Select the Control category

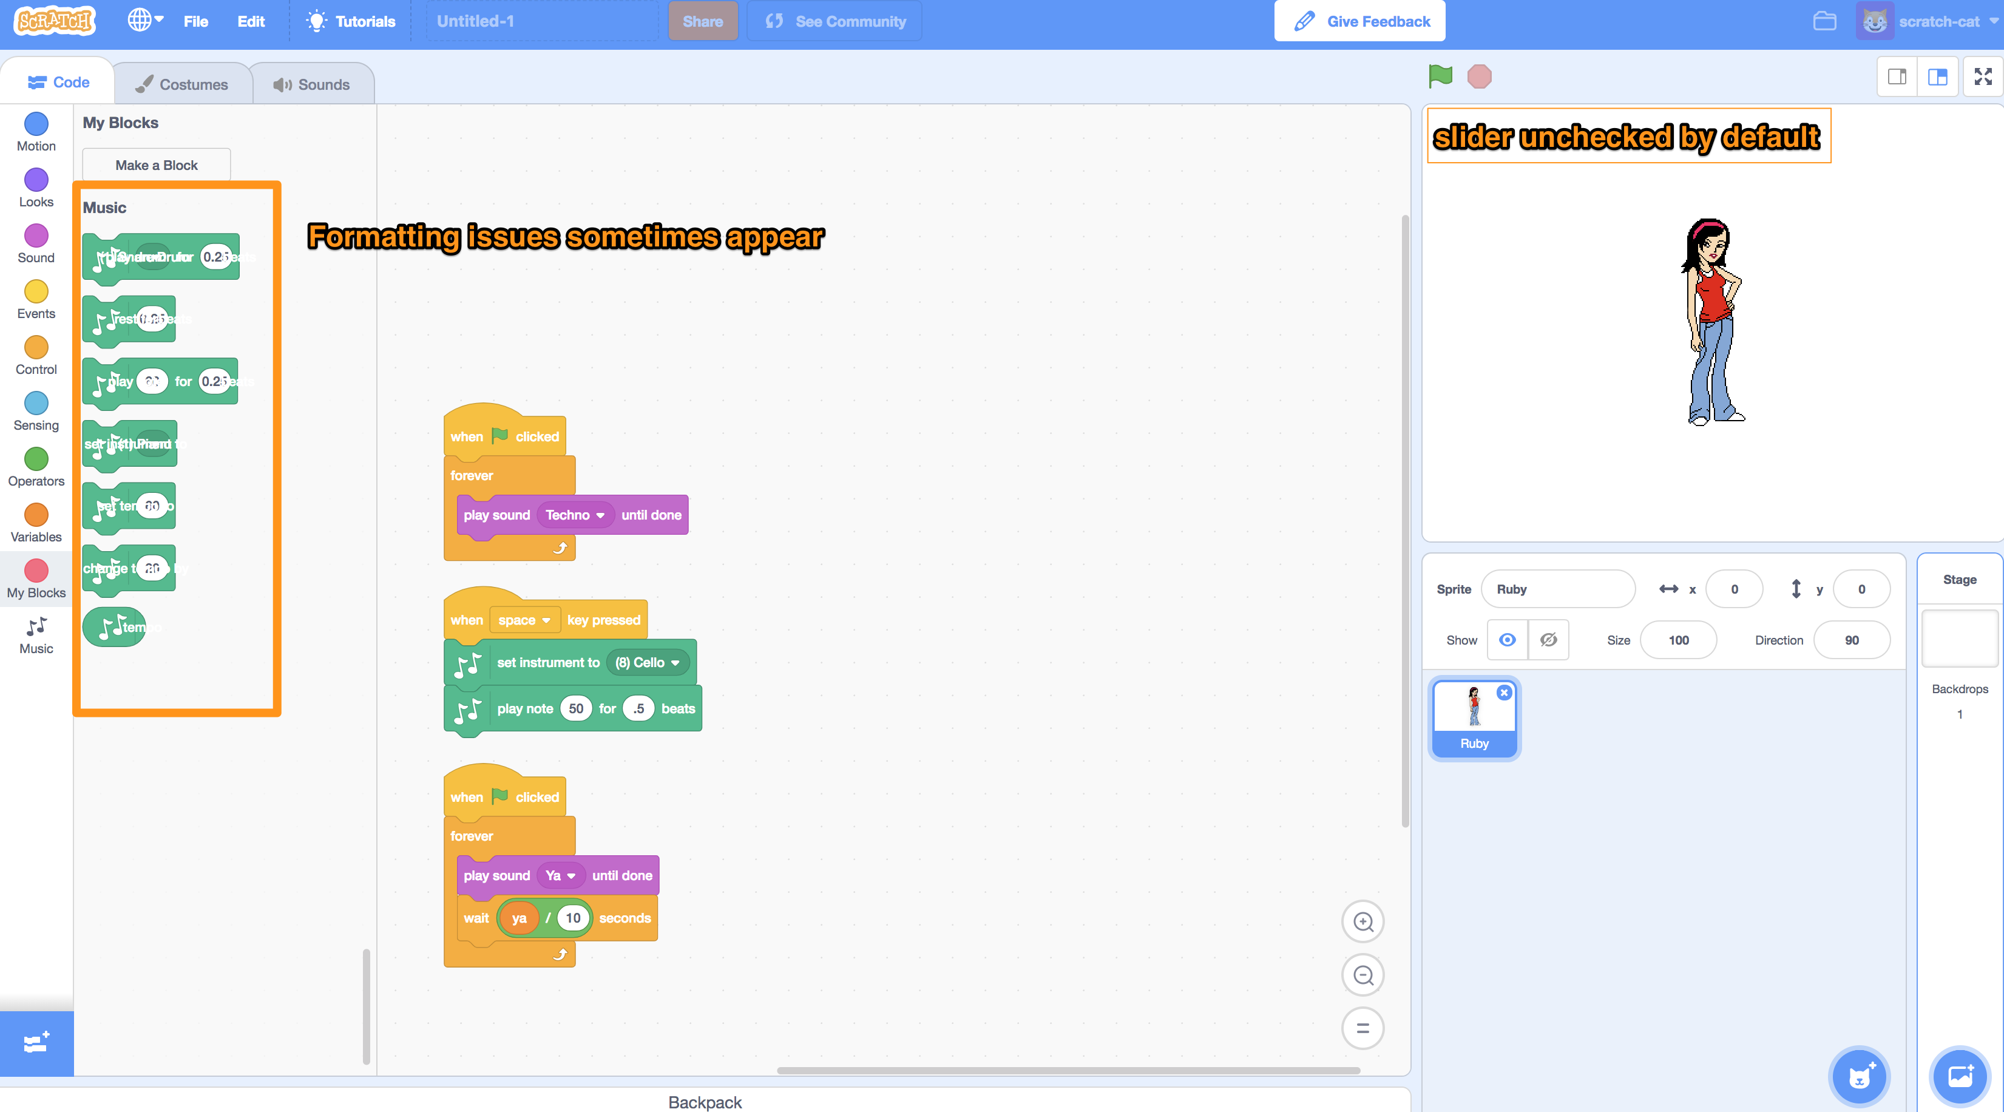[x=36, y=356]
